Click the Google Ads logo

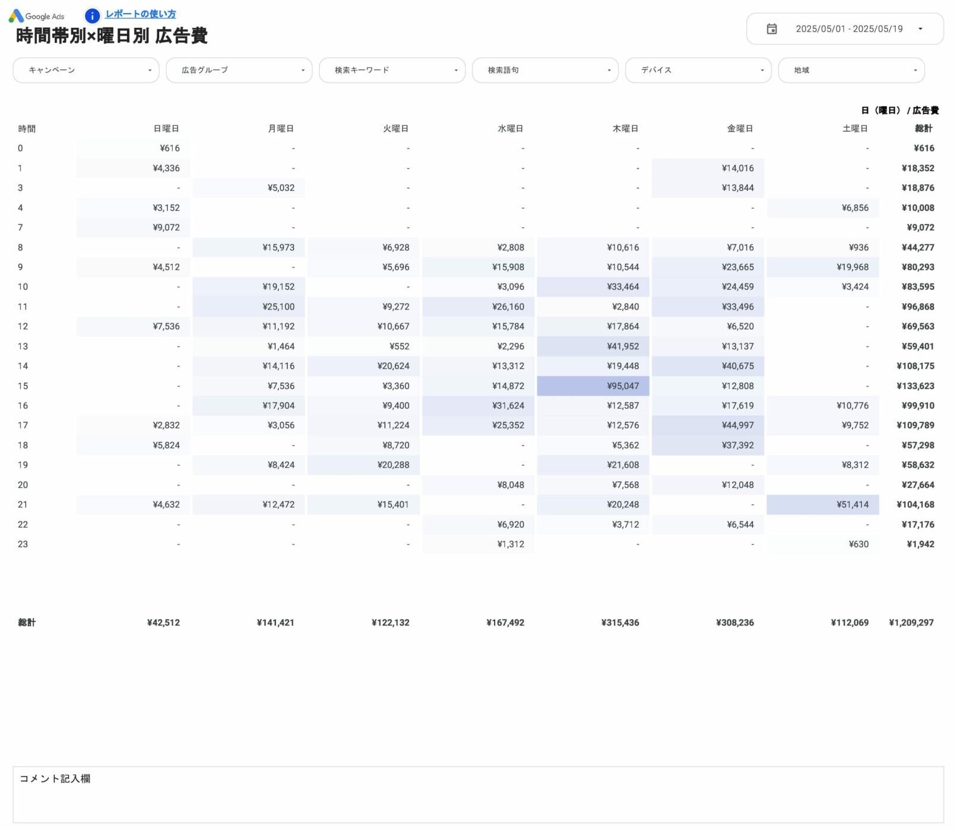point(36,16)
